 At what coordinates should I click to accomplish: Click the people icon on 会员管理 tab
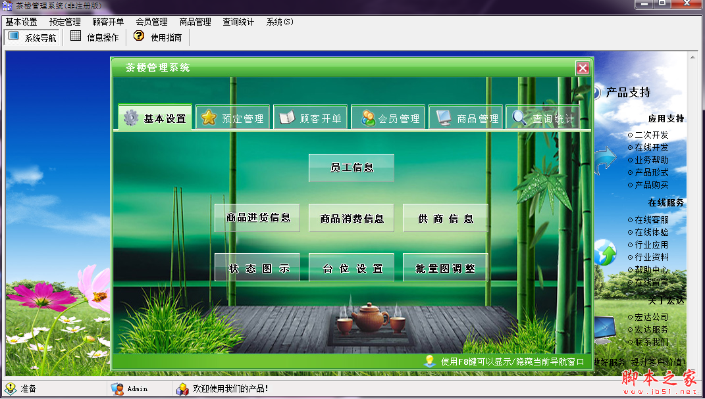[368, 118]
